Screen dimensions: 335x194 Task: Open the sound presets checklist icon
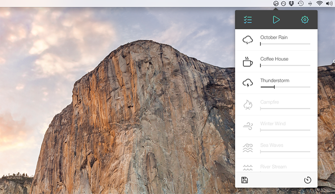[x=248, y=20]
